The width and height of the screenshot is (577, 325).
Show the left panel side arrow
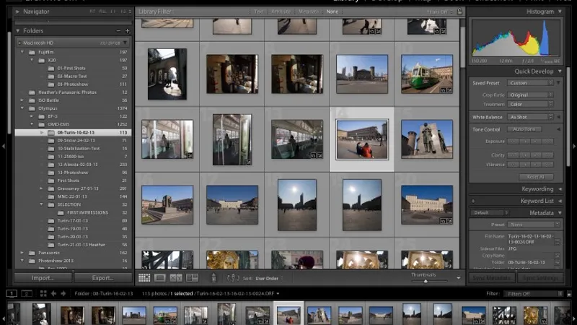point(3,147)
